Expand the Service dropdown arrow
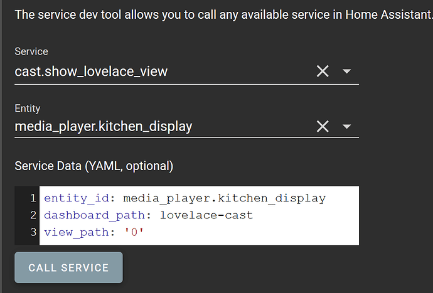This screenshot has height=293, width=433. tap(346, 72)
